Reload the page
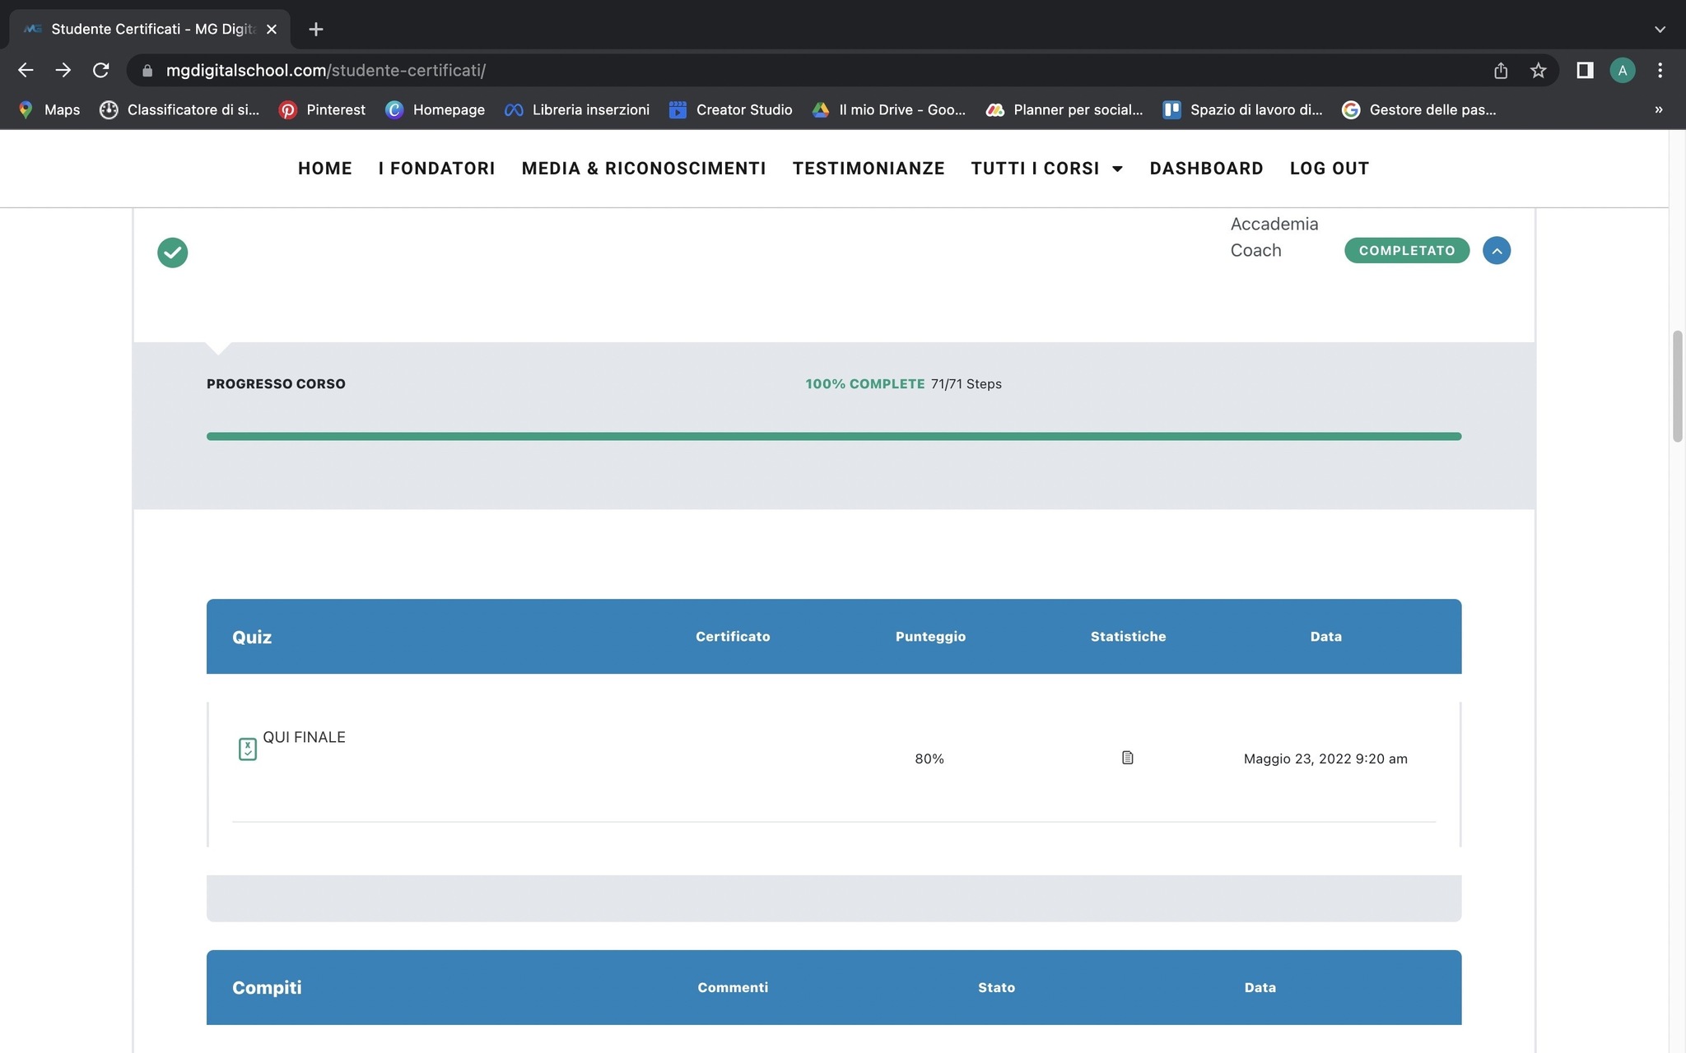The width and height of the screenshot is (1686, 1053). click(x=100, y=71)
